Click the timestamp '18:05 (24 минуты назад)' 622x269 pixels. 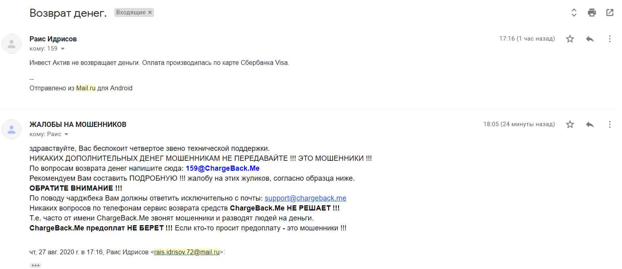(x=519, y=124)
